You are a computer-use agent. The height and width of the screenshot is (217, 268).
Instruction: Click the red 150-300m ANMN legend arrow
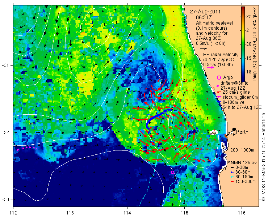(x=232, y=182)
